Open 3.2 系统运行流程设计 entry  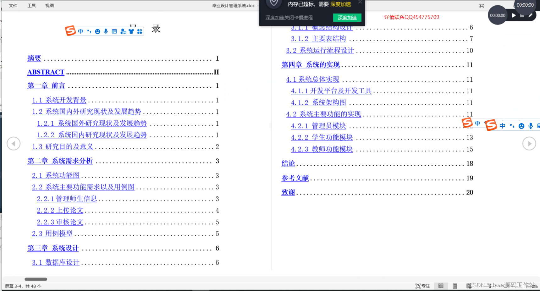320,50
